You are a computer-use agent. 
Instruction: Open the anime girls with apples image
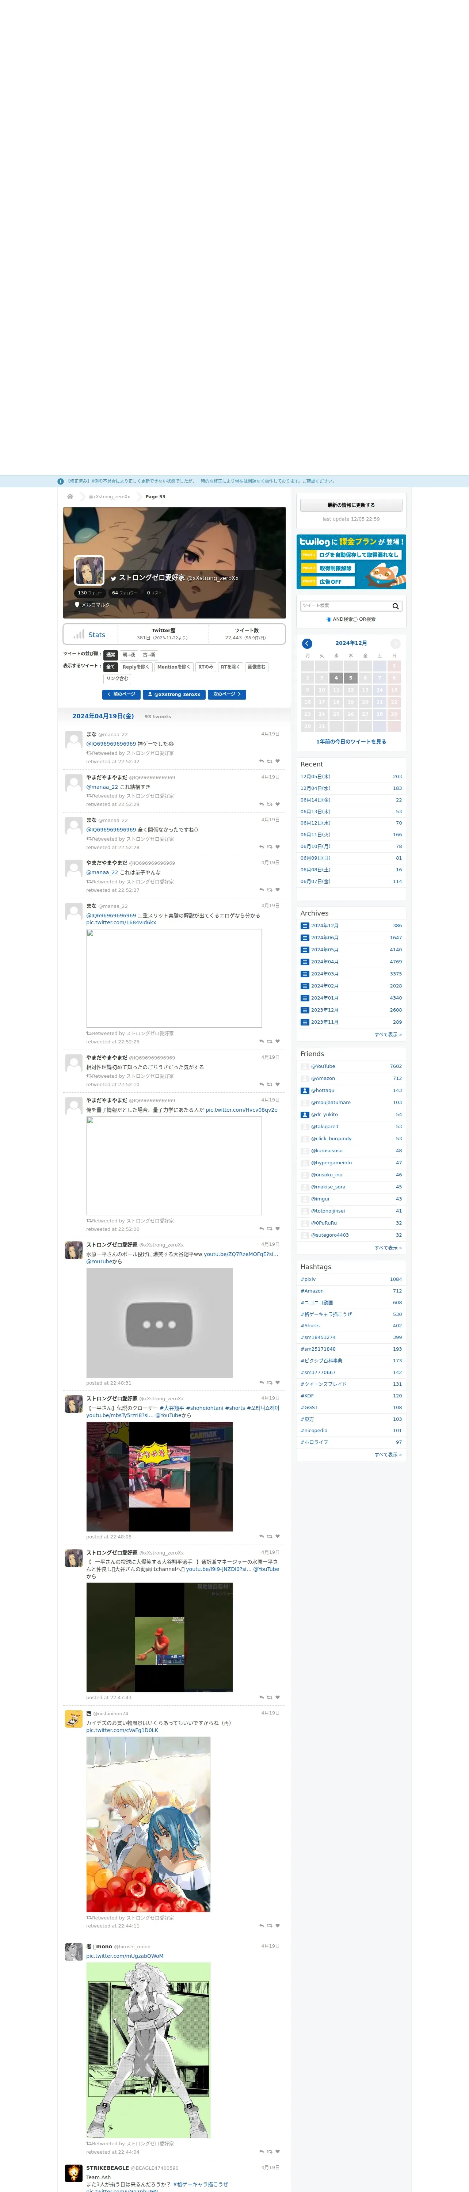tap(148, 1824)
